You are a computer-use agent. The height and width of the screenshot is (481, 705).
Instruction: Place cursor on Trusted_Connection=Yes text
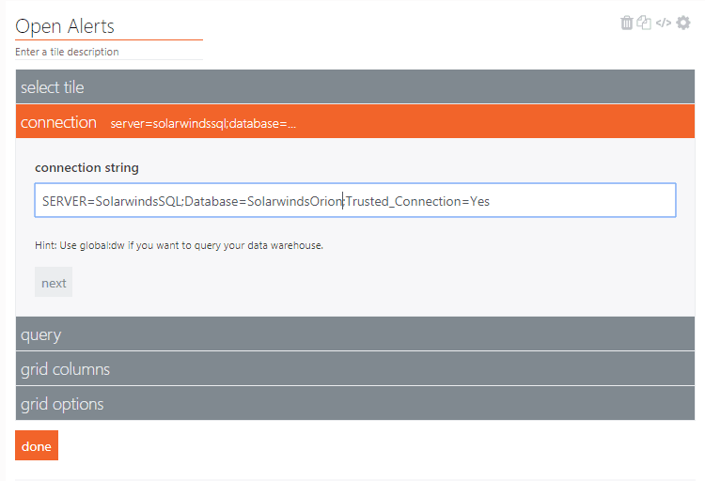click(418, 201)
